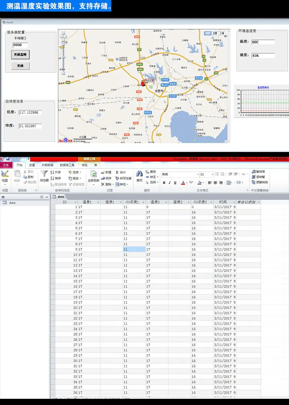Open the font size dropdown showing 11
The image size is (289, 405).
[x=212, y=174]
